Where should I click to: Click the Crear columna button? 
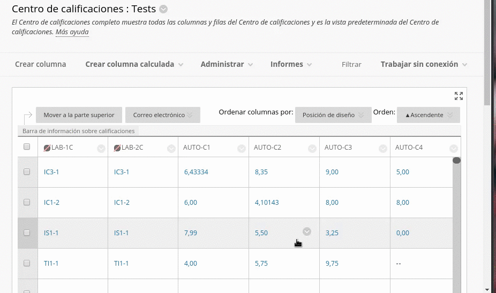[x=41, y=64]
